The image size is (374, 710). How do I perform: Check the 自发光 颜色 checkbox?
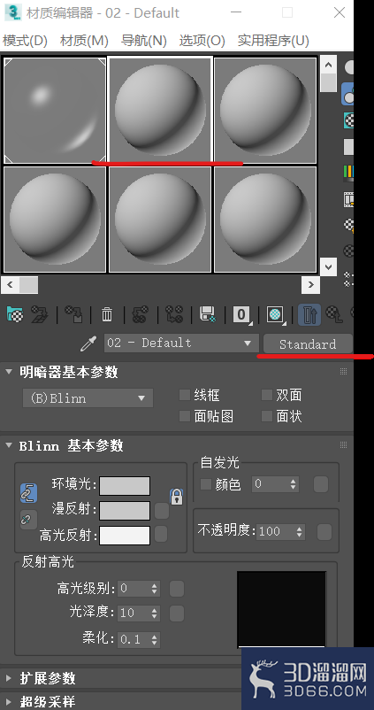point(206,484)
